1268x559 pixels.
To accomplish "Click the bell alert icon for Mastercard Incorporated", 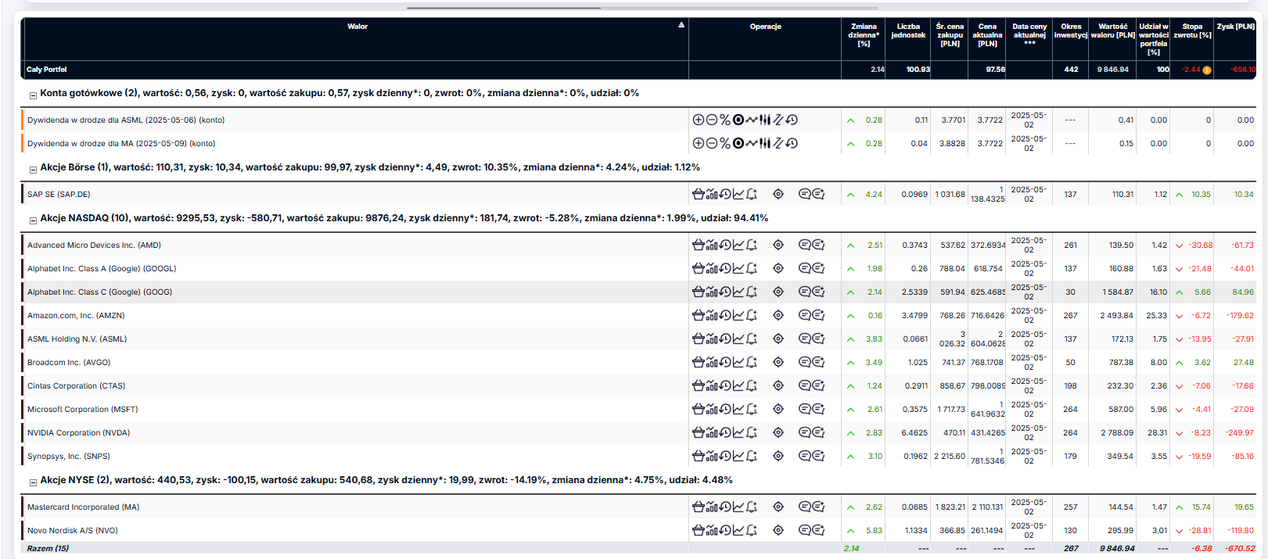I will pos(752,507).
